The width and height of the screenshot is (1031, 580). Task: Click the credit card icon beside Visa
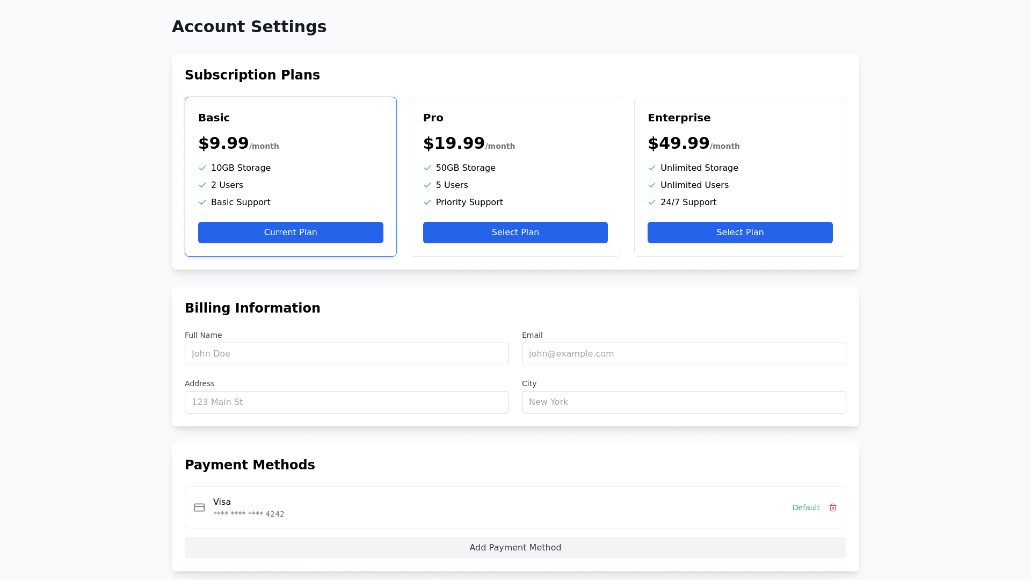click(x=199, y=508)
